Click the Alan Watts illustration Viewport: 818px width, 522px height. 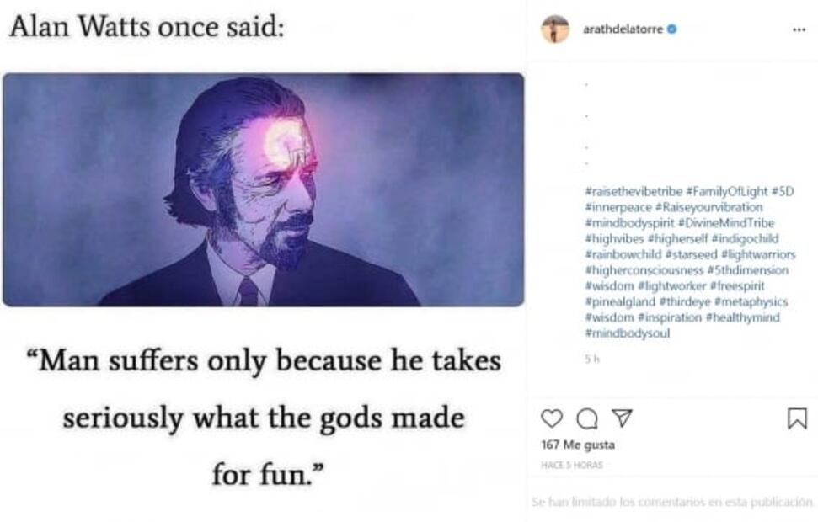point(263,189)
